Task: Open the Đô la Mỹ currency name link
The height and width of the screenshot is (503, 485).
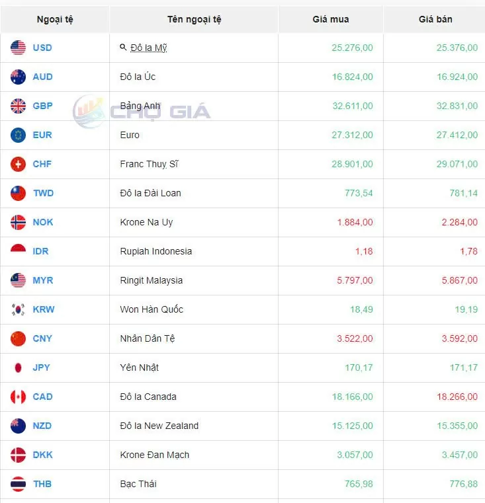Action: click(x=148, y=48)
